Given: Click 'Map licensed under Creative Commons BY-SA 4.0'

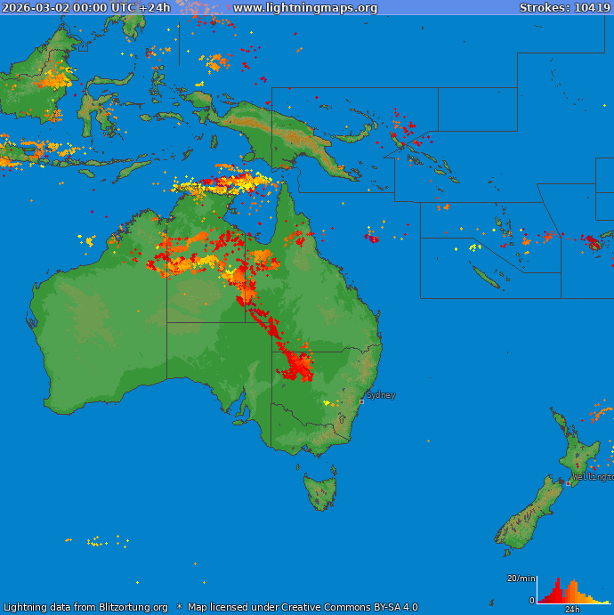Looking at the screenshot, I should coord(303,607).
